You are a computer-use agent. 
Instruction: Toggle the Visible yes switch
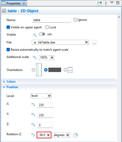tap(42, 34)
